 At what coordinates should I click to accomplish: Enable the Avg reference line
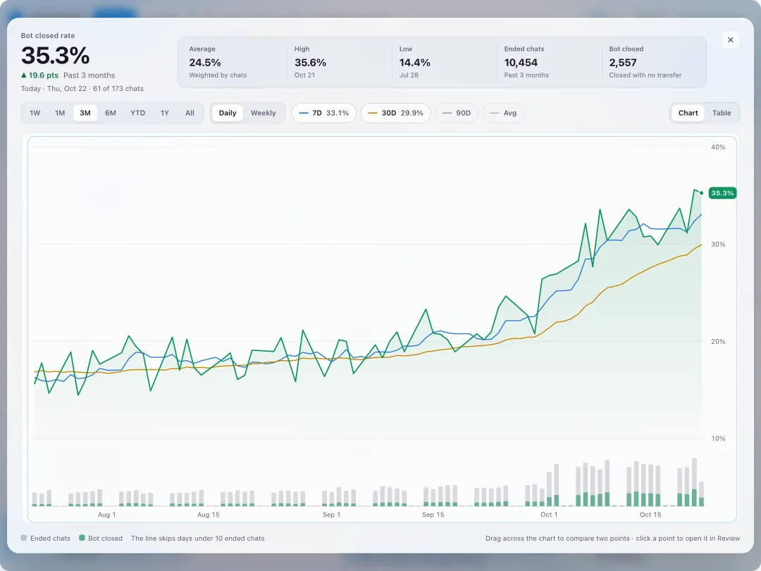click(503, 113)
